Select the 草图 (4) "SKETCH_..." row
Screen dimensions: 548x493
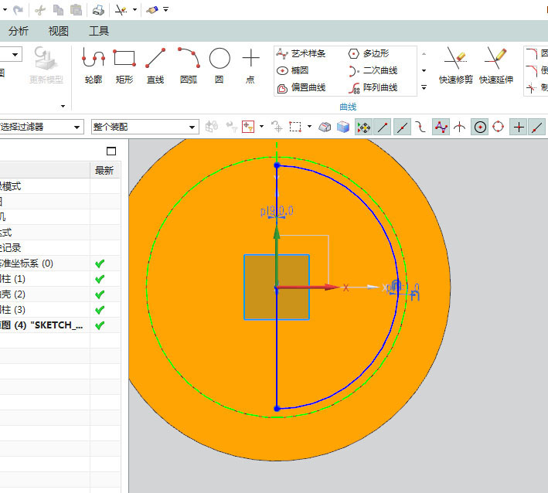point(60,325)
